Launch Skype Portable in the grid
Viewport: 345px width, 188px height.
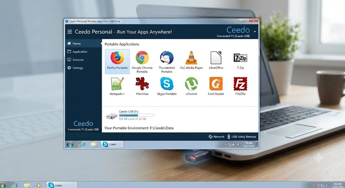(x=167, y=86)
